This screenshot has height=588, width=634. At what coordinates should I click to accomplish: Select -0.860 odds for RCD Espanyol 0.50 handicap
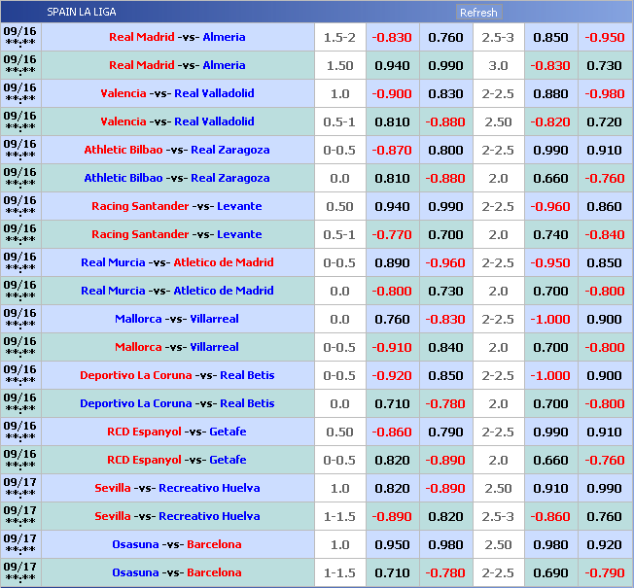pyautogui.click(x=392, y=432)
